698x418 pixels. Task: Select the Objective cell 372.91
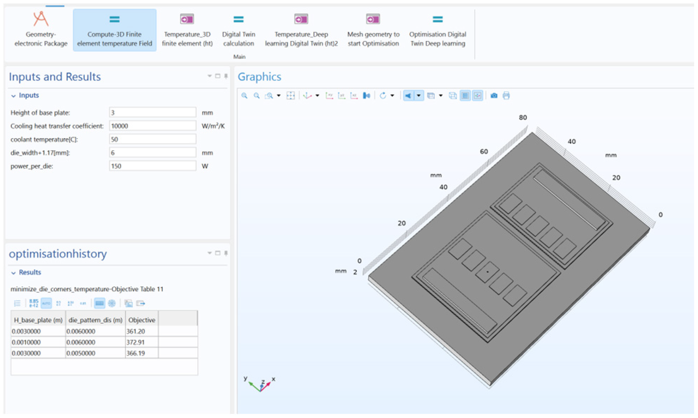[x=142, y=342]
